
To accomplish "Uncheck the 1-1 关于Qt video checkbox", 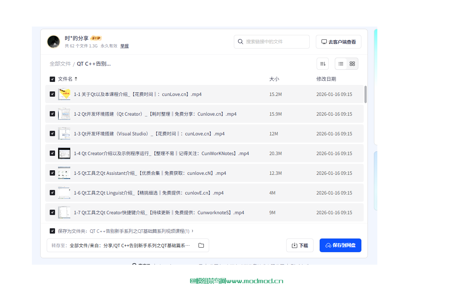I will [52, 94].
